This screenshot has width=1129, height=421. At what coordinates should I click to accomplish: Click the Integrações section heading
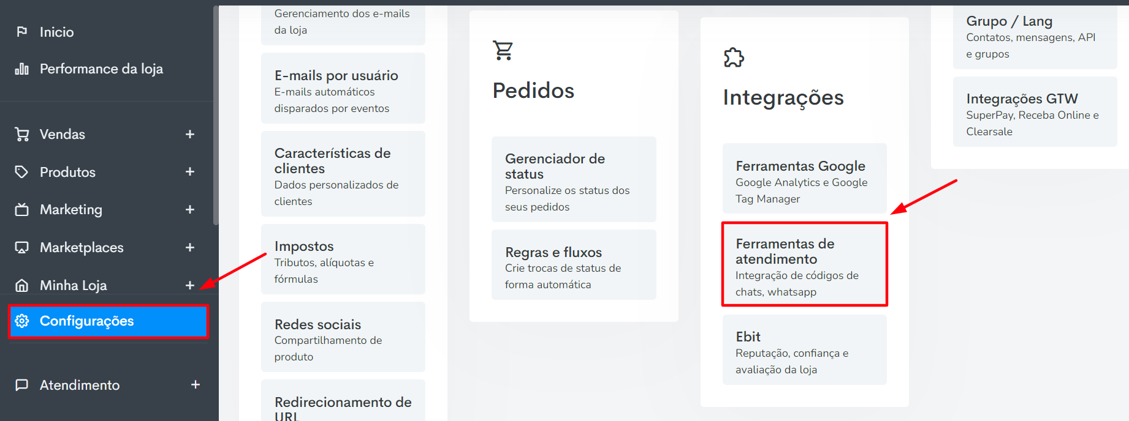[783, 97]
